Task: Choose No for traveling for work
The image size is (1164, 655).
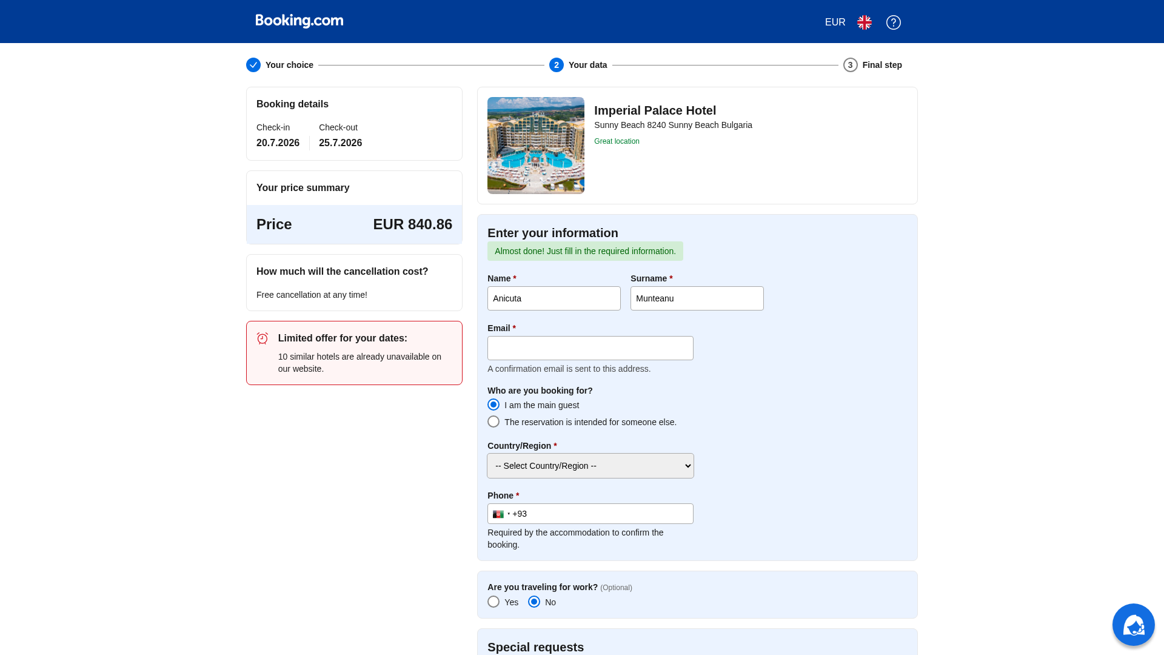Action: pyautogui.click(x=534, y=602)
